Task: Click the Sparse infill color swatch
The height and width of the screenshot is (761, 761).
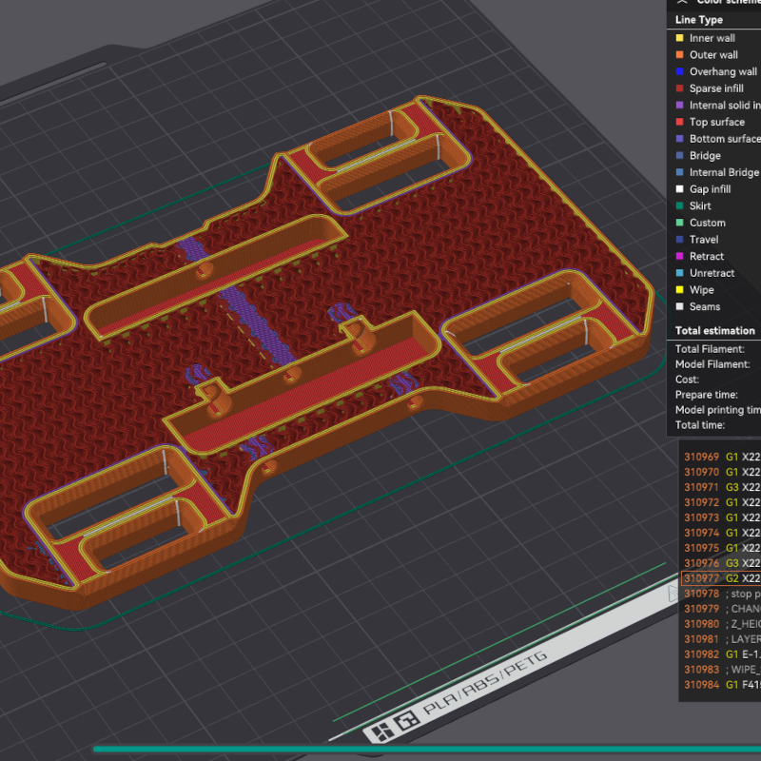Action: [x=679, y=88]
